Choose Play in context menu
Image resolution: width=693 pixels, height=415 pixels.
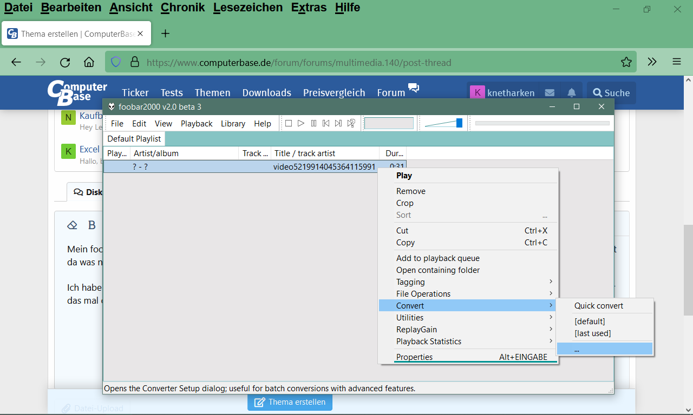(468, 176)
